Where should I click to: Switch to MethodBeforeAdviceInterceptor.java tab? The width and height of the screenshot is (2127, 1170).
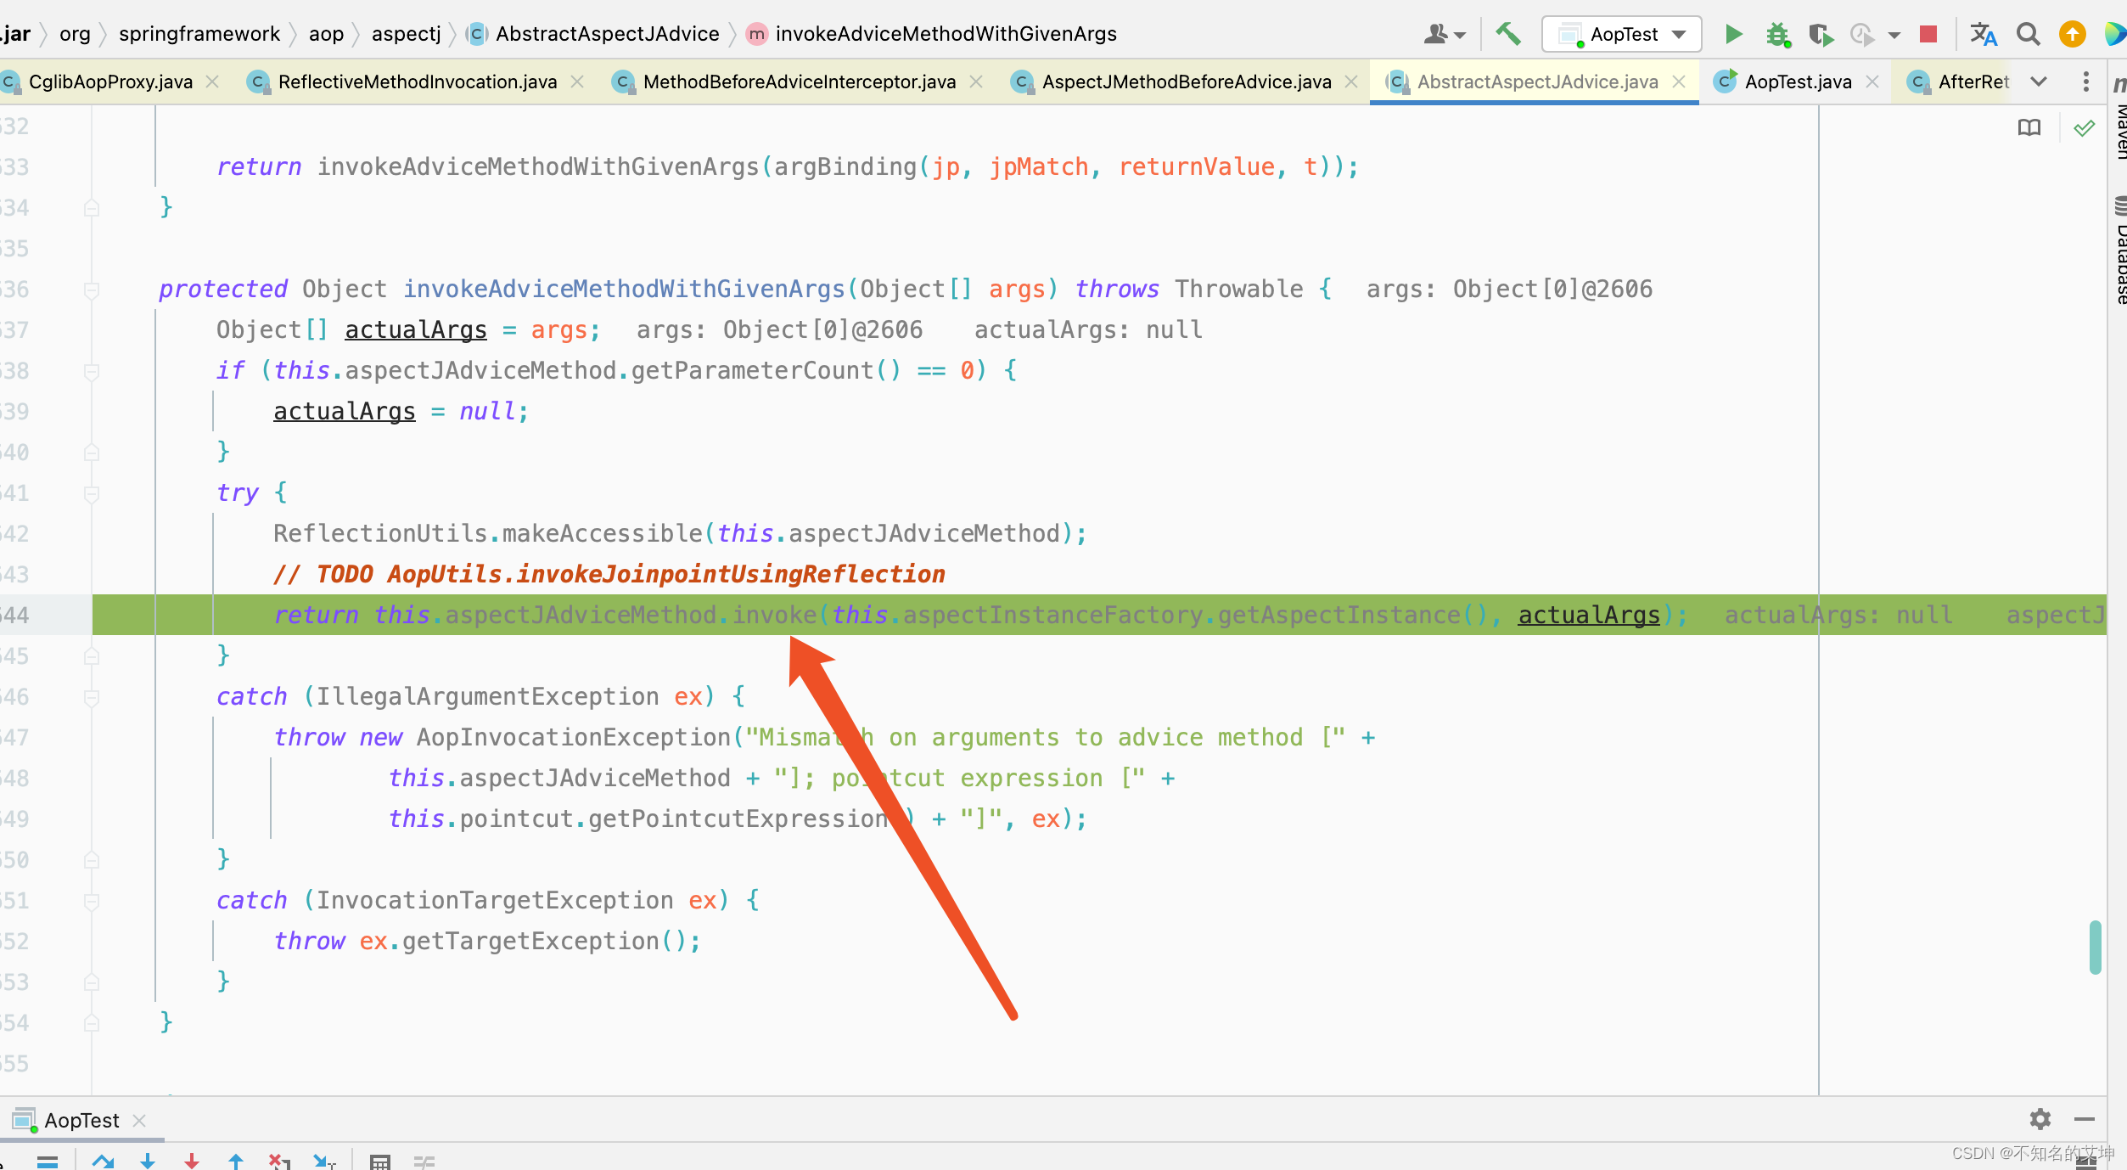tap(799, 82)
